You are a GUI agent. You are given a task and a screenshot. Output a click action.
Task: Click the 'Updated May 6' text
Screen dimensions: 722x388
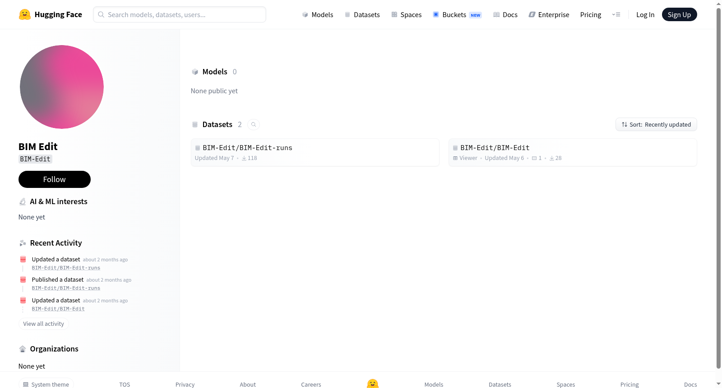504,158
